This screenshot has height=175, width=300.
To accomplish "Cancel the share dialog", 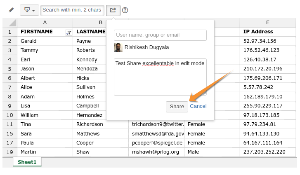I will tap(198, 106).
